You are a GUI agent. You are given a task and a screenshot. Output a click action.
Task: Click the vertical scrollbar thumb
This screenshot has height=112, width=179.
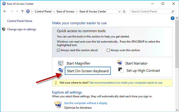177,44
